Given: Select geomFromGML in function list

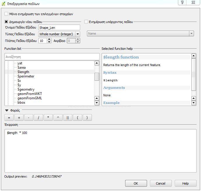Looking at the screenshot, I should [x=30, y=98].
